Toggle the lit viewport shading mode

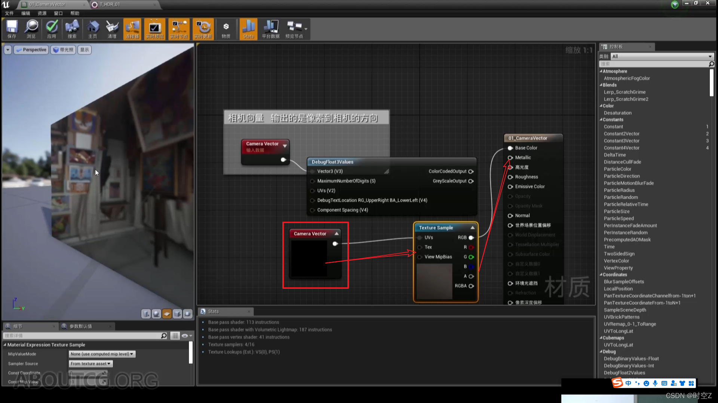[x=63, y=50]
